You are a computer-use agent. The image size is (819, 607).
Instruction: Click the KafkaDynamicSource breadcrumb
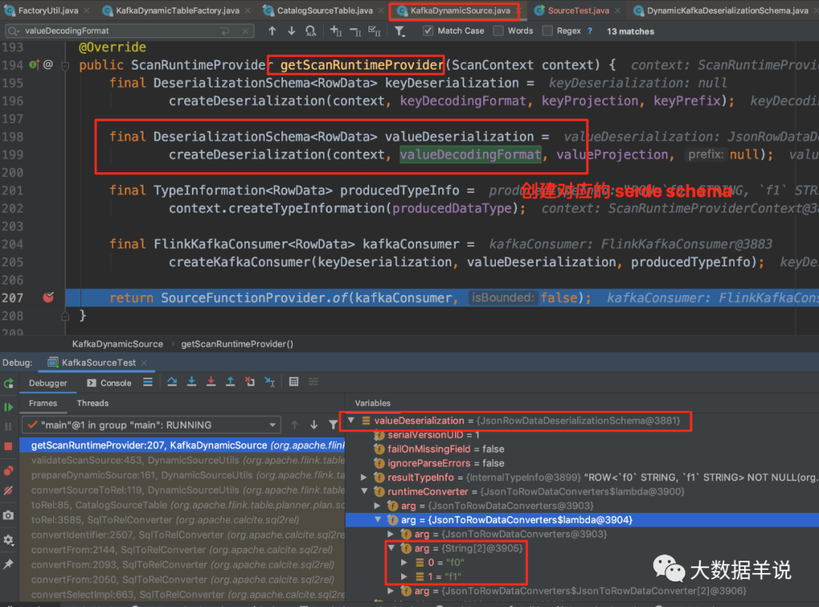point(118,344)
